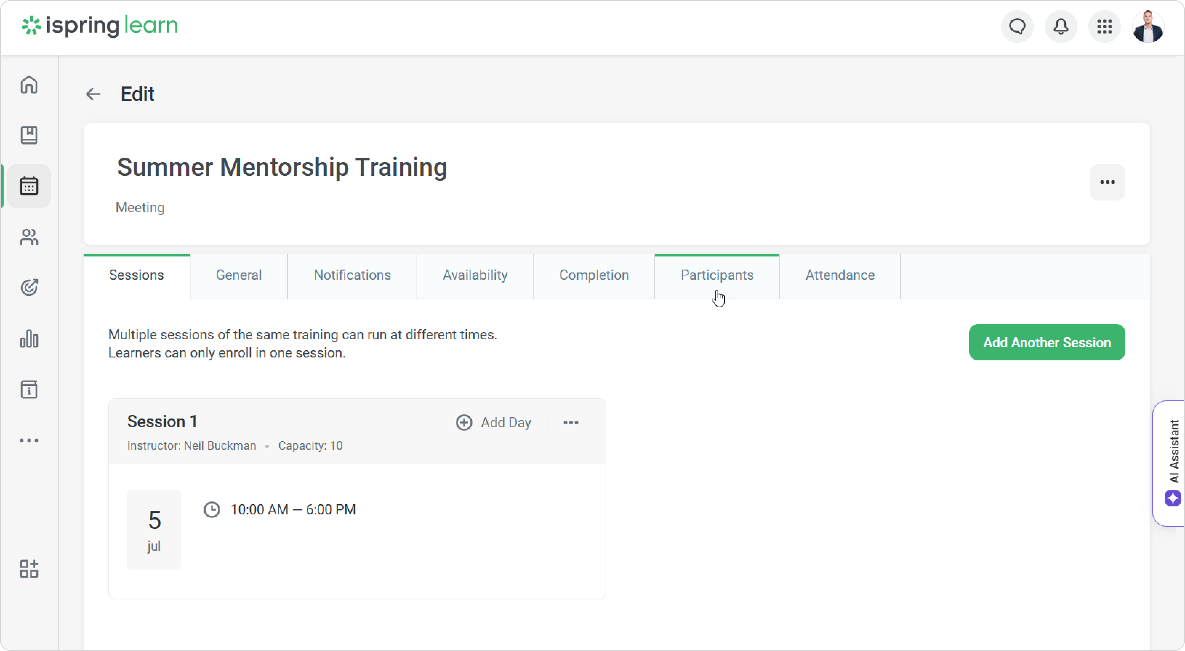
Task: Expand the sidebar more options ellipsis
Action: (29, 440)
